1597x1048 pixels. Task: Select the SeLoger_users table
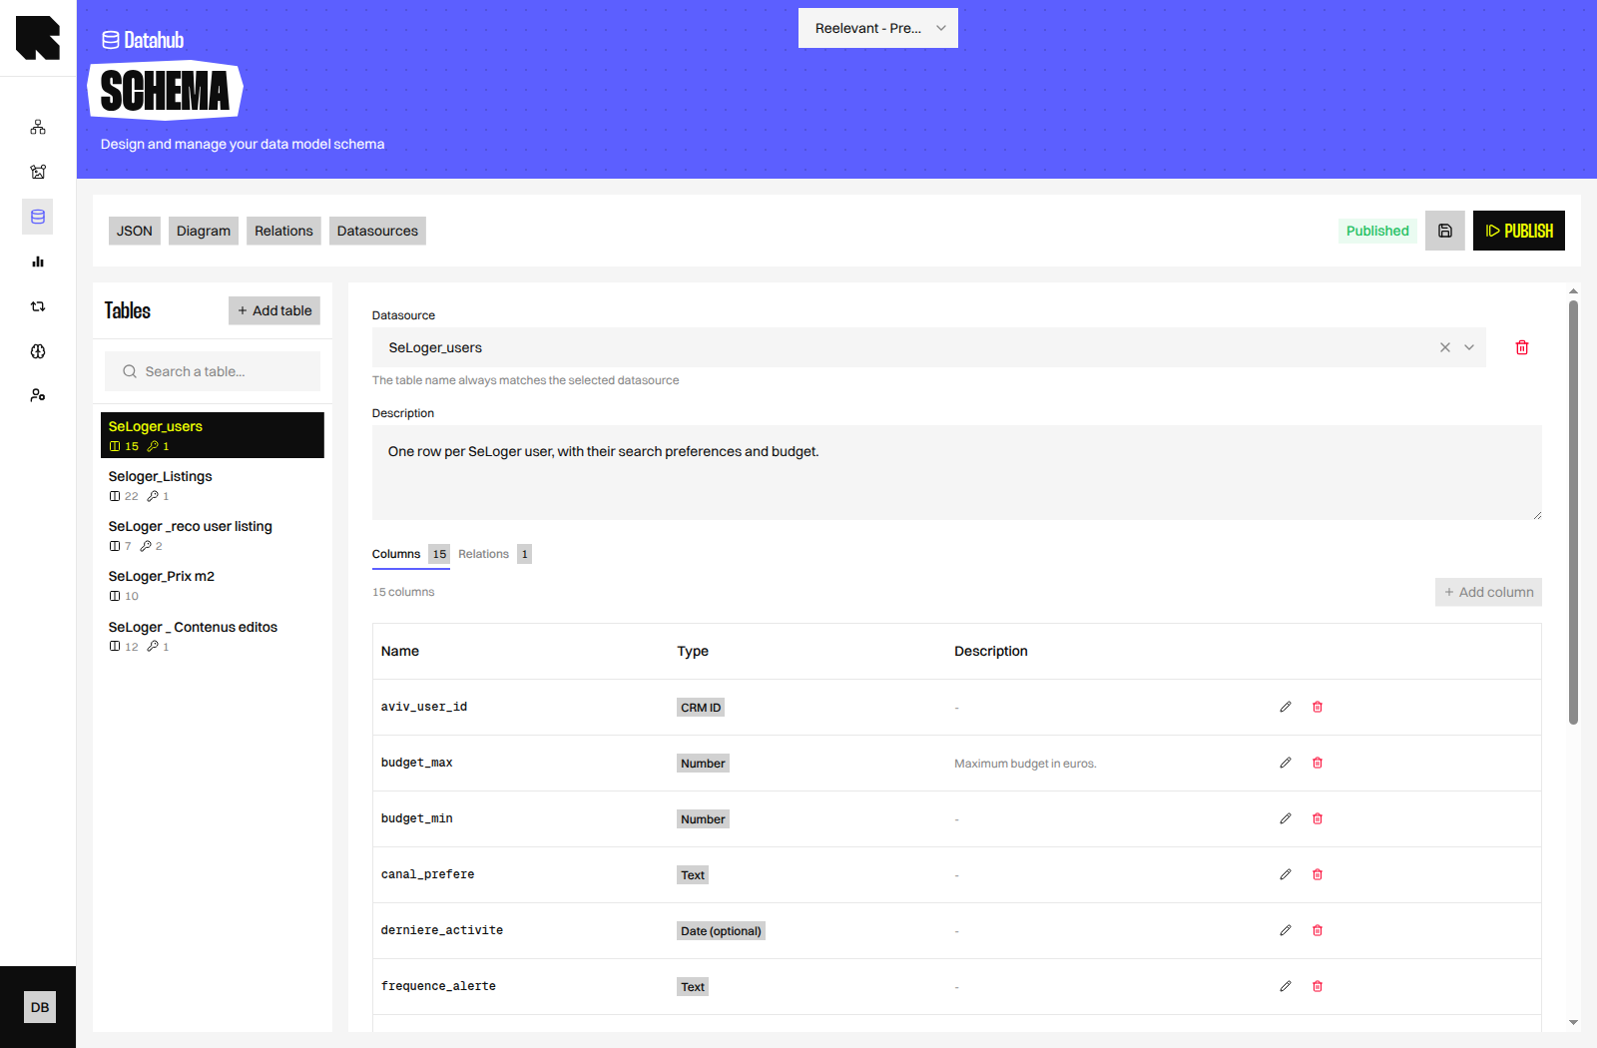(213, 435)
